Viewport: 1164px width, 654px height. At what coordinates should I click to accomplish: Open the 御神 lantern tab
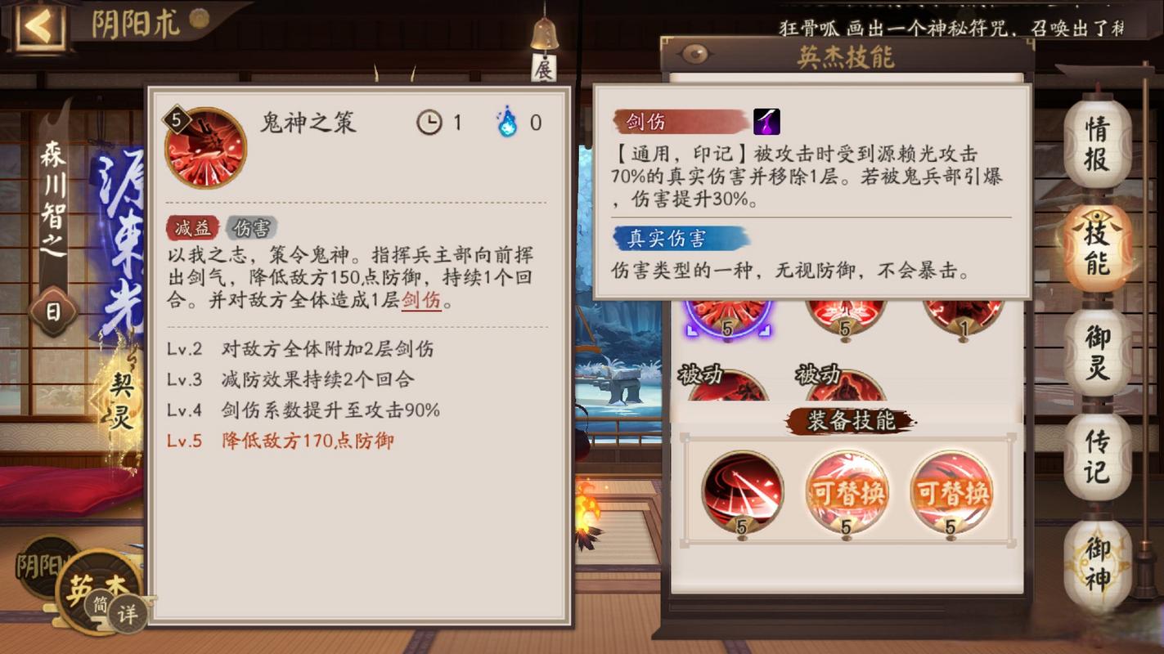point(1097,564)
